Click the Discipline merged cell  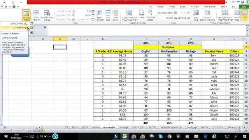[168, 47]
